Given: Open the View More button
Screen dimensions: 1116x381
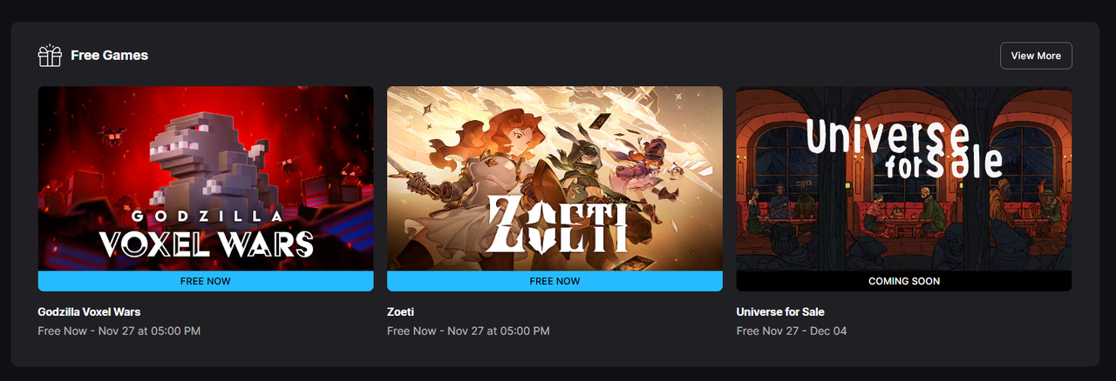Looking at the screenshot, I should click(x=1036, y=56).
